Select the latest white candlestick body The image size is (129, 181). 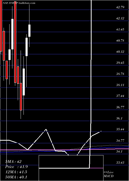point(29,31)
